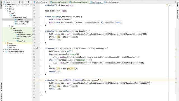Close the CheckboxesPage.java tab
Viewport: 179px width, 101px height.
pos(121,2)
